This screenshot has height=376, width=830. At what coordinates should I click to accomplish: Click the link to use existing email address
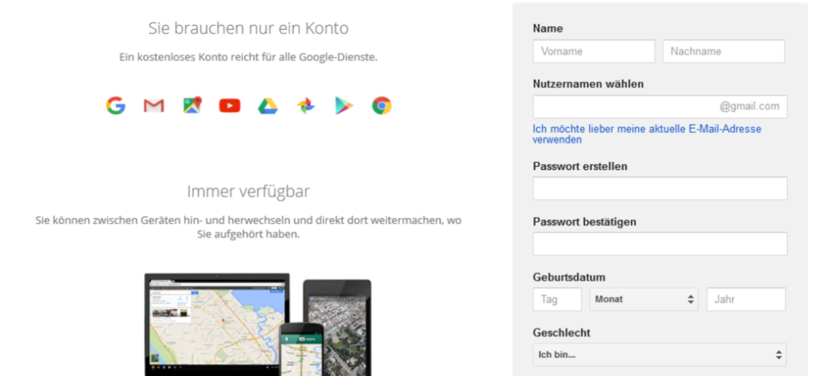(x=646, y=134)
